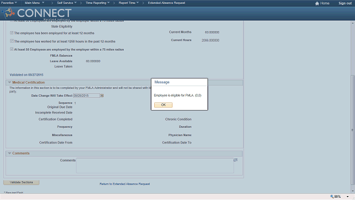Click the Validate Sections button
The image size is (355, 200).
tap(21, 182)
